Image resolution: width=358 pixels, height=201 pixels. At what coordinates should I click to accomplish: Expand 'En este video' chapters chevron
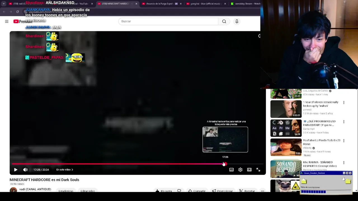point(65,169)
